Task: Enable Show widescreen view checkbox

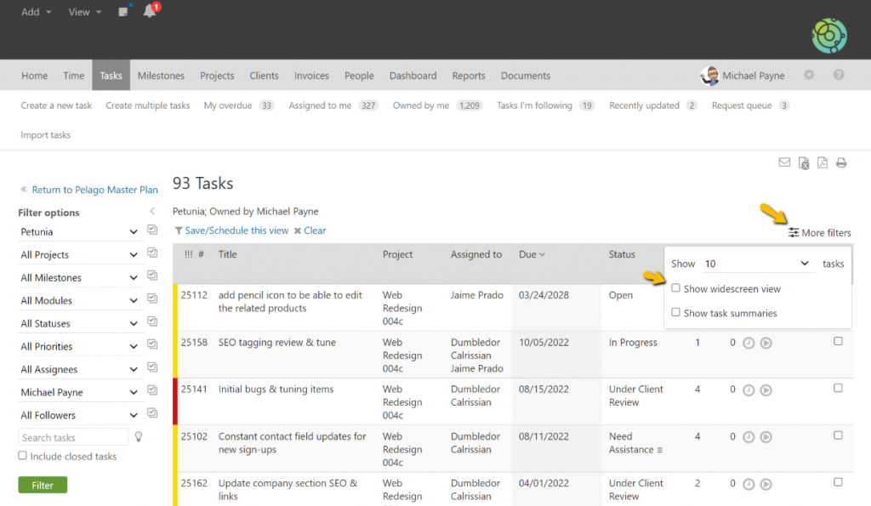Action: (x=675, y=287)
